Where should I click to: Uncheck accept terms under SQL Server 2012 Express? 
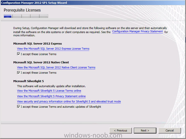(19, 54)
